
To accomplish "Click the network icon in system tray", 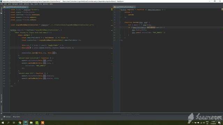I will [201, 123].
